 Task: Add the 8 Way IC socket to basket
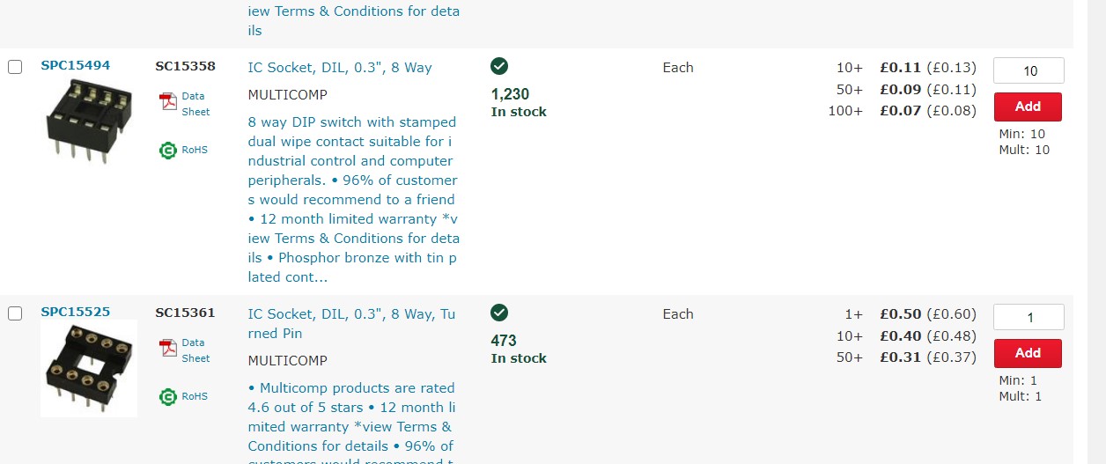click(x=1028, y=107)
